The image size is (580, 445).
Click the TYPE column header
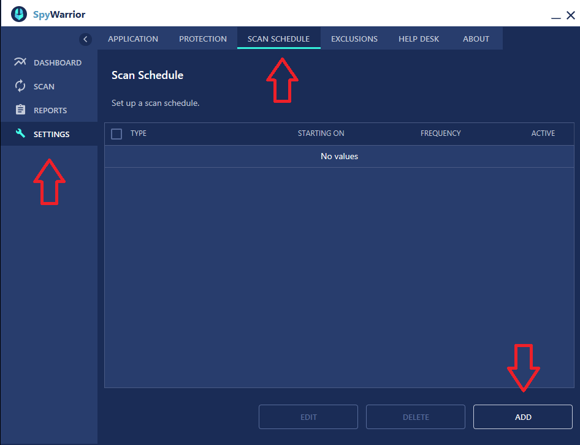pyautogui.click(x=139, y=133)
